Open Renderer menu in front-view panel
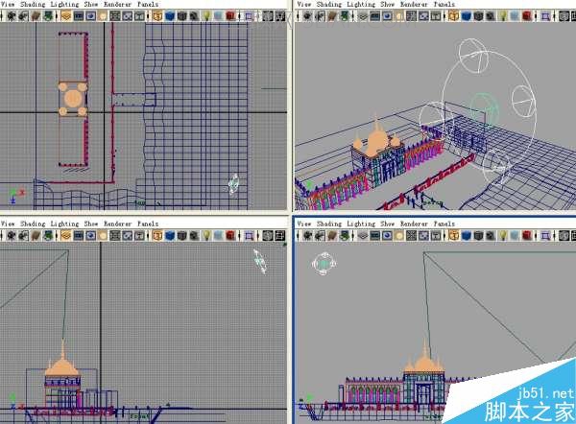Image resolution: width=576 pixels, height=424 pixels. [x=414, y=224]
